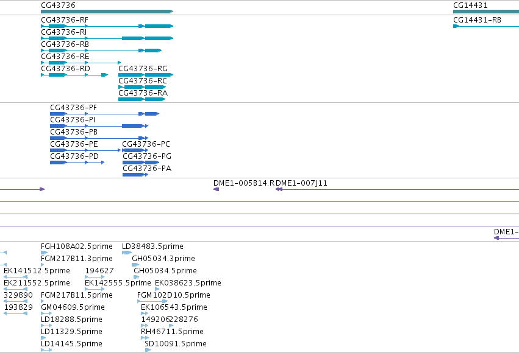Click transcript CG43736-RF label

(x=65, y=20)
